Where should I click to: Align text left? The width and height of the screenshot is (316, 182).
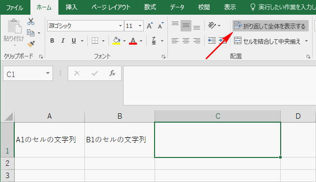(175, 41)
